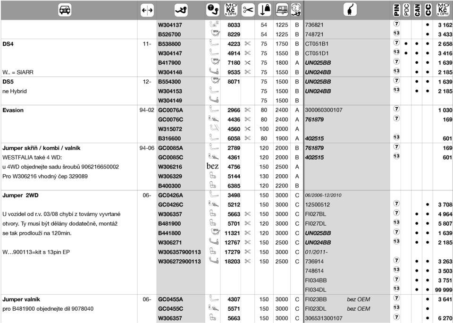
Task: Click part number 'W304137'
Action: point(170,25)
